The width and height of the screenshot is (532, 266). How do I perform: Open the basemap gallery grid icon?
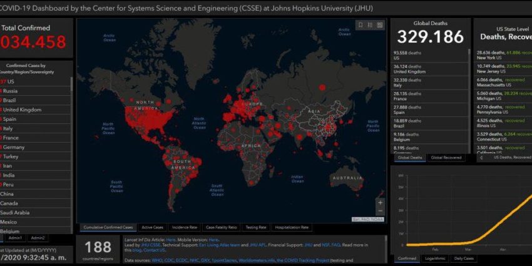(380, 25)
